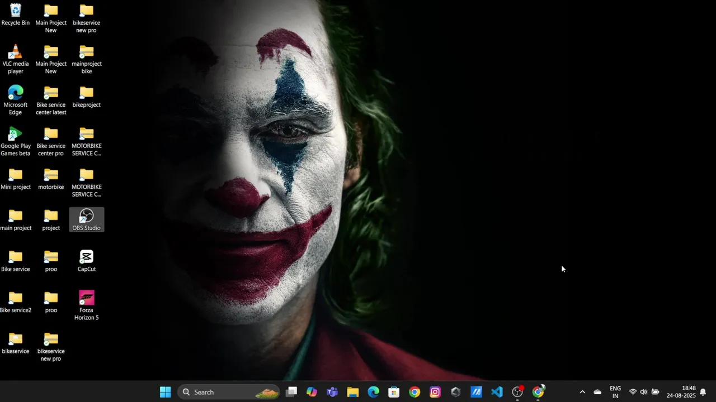Viewport: 716px width, 402px height.
Task: Click the taskbar Search box
Action: pyautogui.click(x=229, y=392)
